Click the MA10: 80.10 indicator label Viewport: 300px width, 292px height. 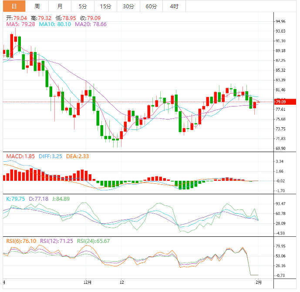coord(55,24)
